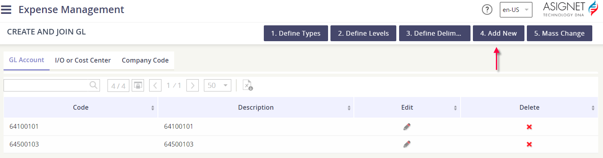Click the 4. Add New button
Viewport: 603px width, 158px height.
point(499,33)
